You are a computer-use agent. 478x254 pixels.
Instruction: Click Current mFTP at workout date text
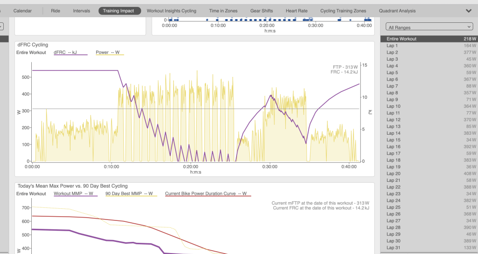click(320, 203)
